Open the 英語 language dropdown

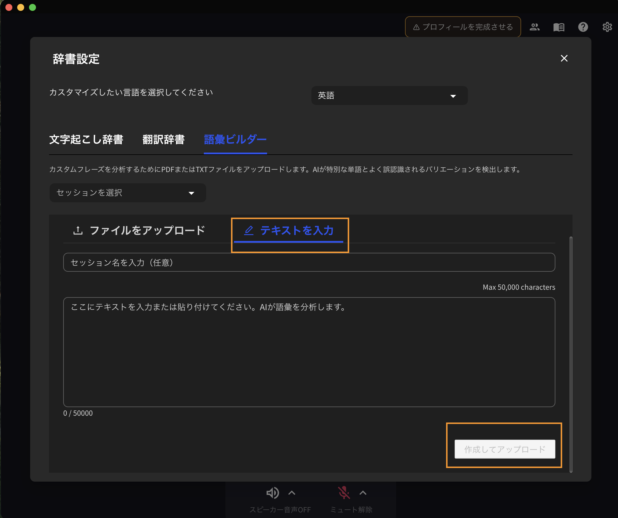[x=389, y=95]
